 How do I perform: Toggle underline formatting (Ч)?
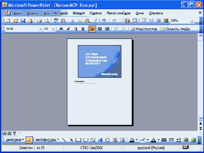coord(76,29)
